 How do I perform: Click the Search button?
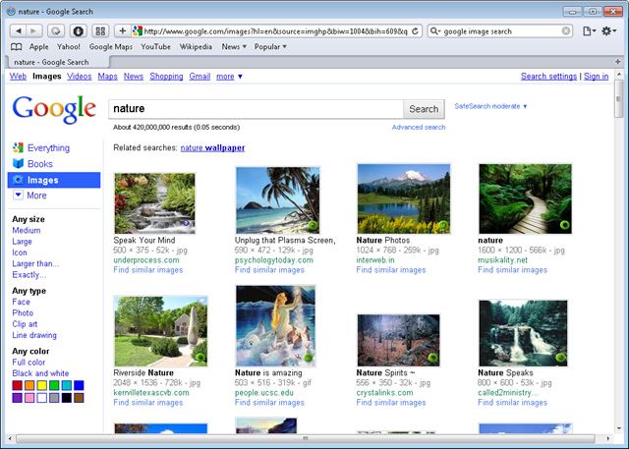tap(424, 109)
